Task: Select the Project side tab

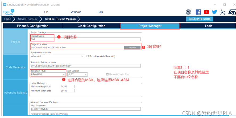Action: click(15, 42)
